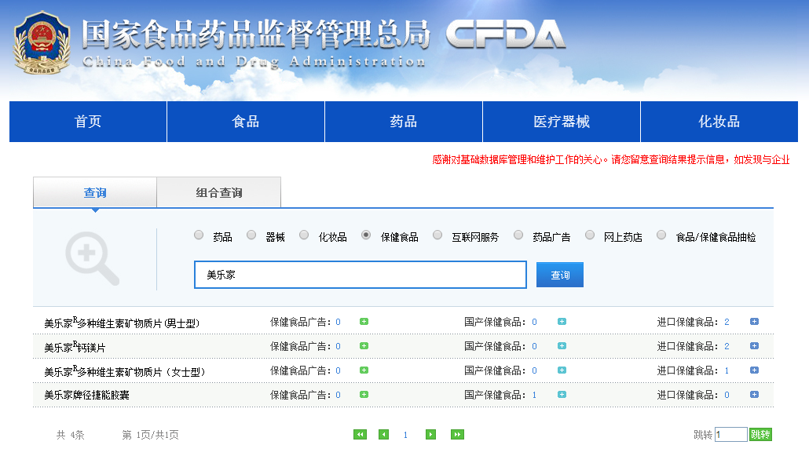Screen dimensions: 809x456
Task: Click the CFDA logo text
Action: [x=506, y=35]
